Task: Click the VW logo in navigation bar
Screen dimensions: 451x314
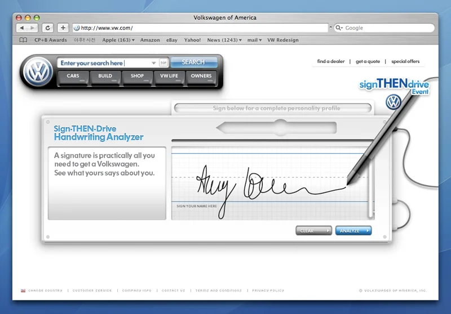Action: (x=38, y=72)
